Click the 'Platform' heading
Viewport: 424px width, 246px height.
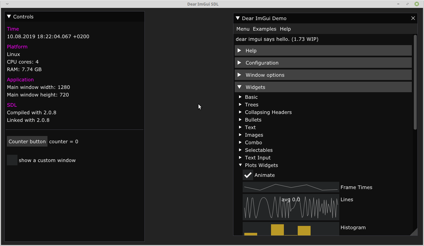point(17,47)
